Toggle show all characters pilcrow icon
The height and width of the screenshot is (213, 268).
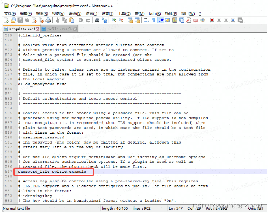click(x=153, y=20)
